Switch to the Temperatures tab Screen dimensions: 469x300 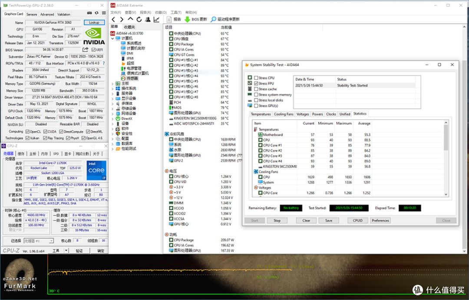point(261,114)
